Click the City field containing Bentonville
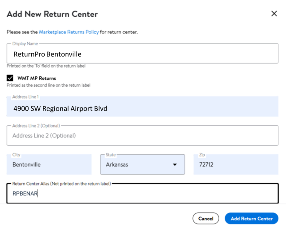Viewport: 286px width, 231px height. (x=49, y=164)
